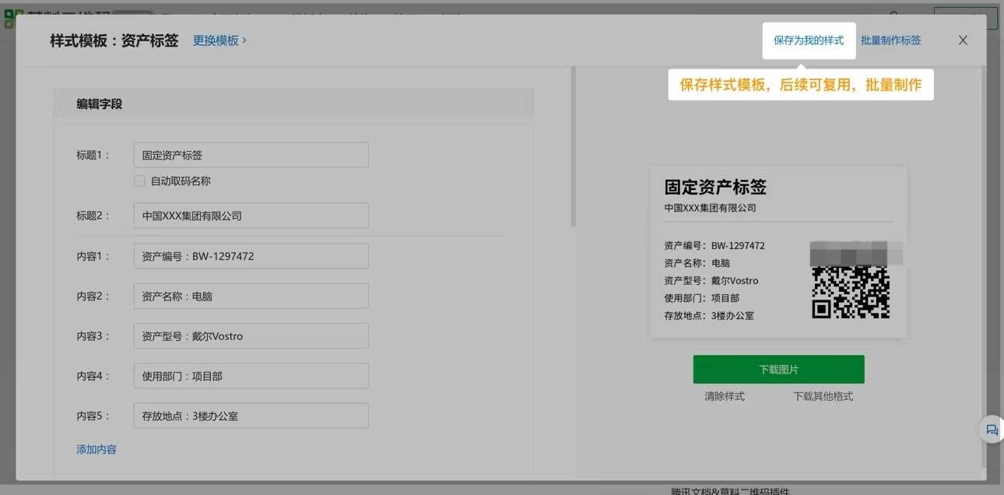
Task: Click the left panel's vertical scrollbar
Action: point(573,146)
